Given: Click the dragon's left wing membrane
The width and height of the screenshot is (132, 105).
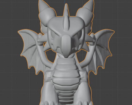Looking at the screenshot, I should click(29, 49).
